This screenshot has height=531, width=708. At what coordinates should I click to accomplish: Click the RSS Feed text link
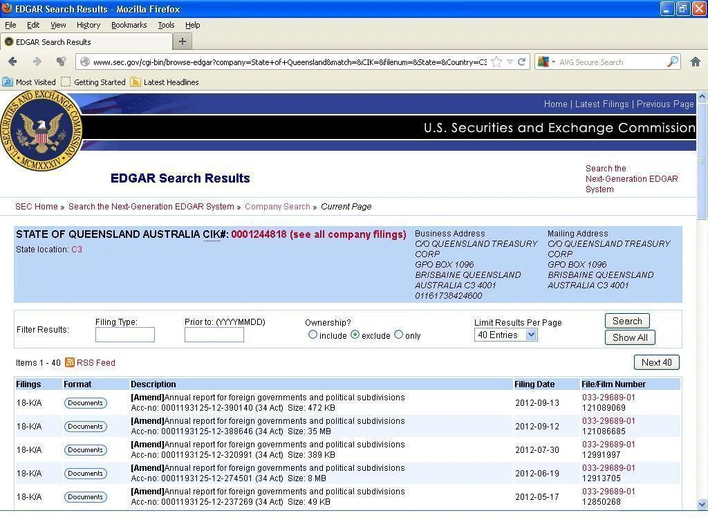coord(95,362)
